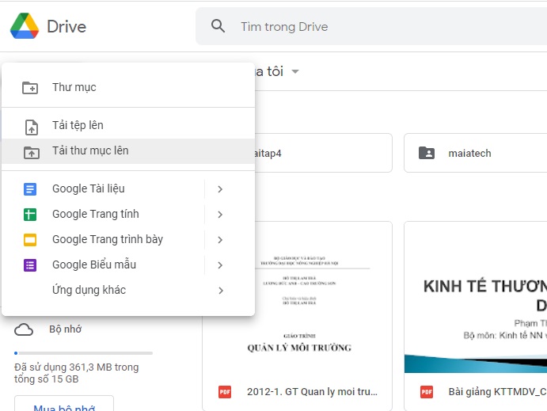Click file name 2012-1. GT Quan ly moi tru...

(x=312, y=392)
